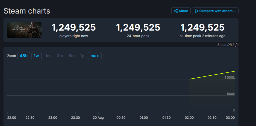Click the all-time peak statistic
This screenshot has width=256, height=126.
coord(202,28)
